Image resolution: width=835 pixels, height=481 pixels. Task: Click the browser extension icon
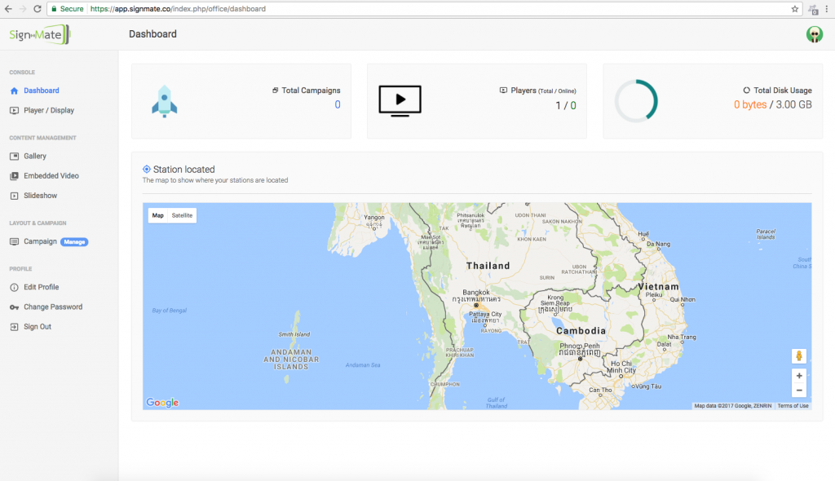tap(813, 9)
